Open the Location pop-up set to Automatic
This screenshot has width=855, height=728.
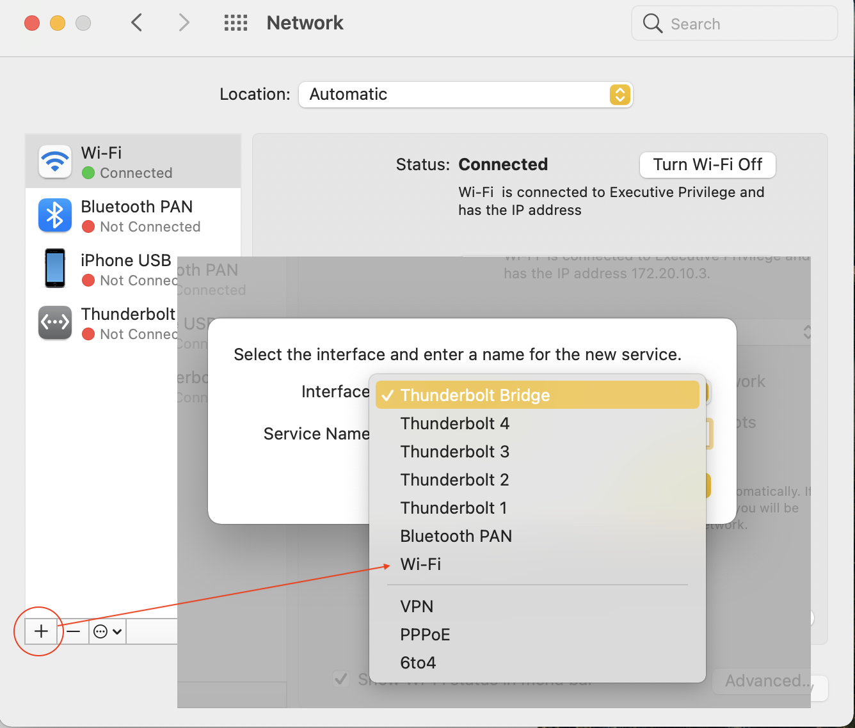[465, 95]
